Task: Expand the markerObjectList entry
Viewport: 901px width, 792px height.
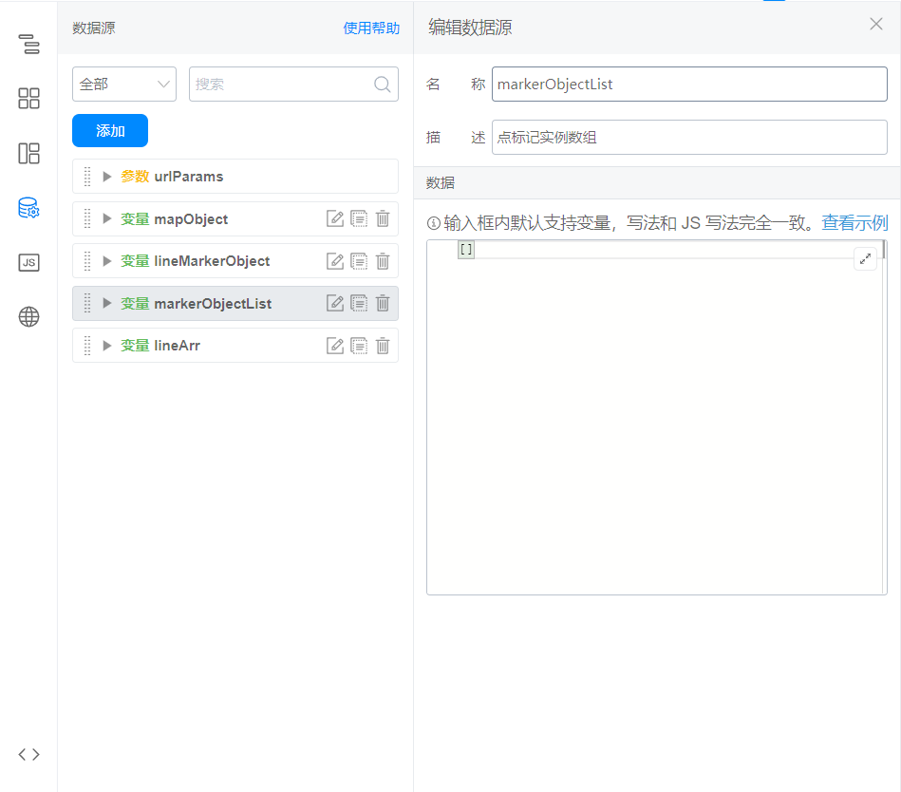Action: [x=107, y=304]
